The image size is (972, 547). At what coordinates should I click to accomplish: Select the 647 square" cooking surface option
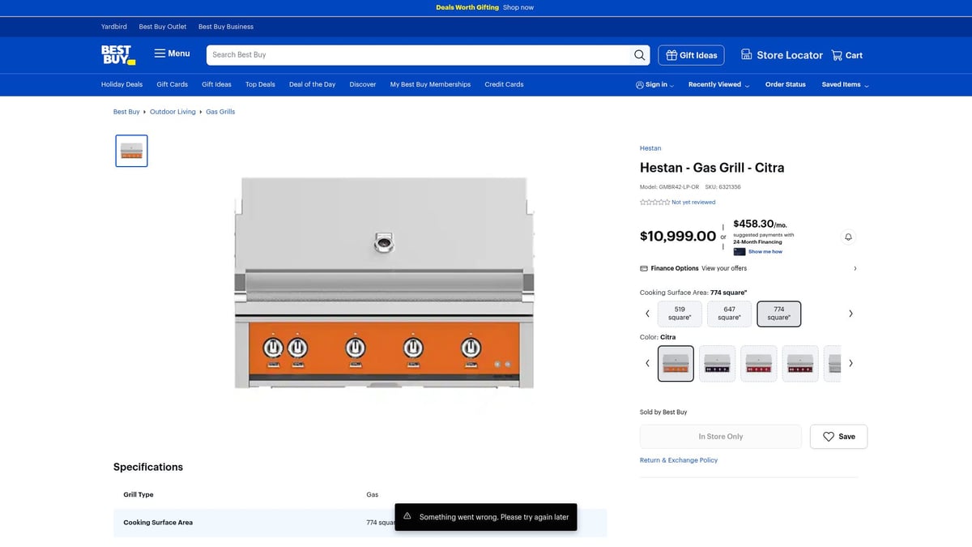(729, 314)
